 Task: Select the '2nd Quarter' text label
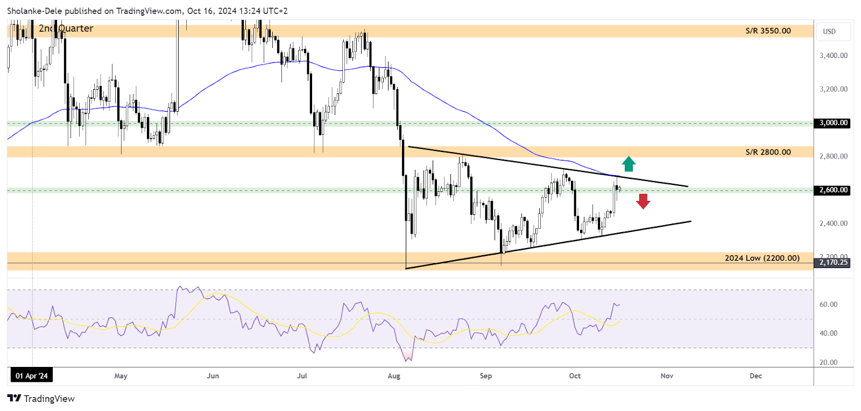(x=66, y=28)
